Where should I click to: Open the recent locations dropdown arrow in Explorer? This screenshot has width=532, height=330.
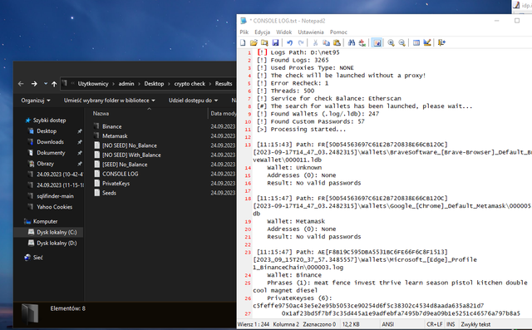tap(46, 83)
